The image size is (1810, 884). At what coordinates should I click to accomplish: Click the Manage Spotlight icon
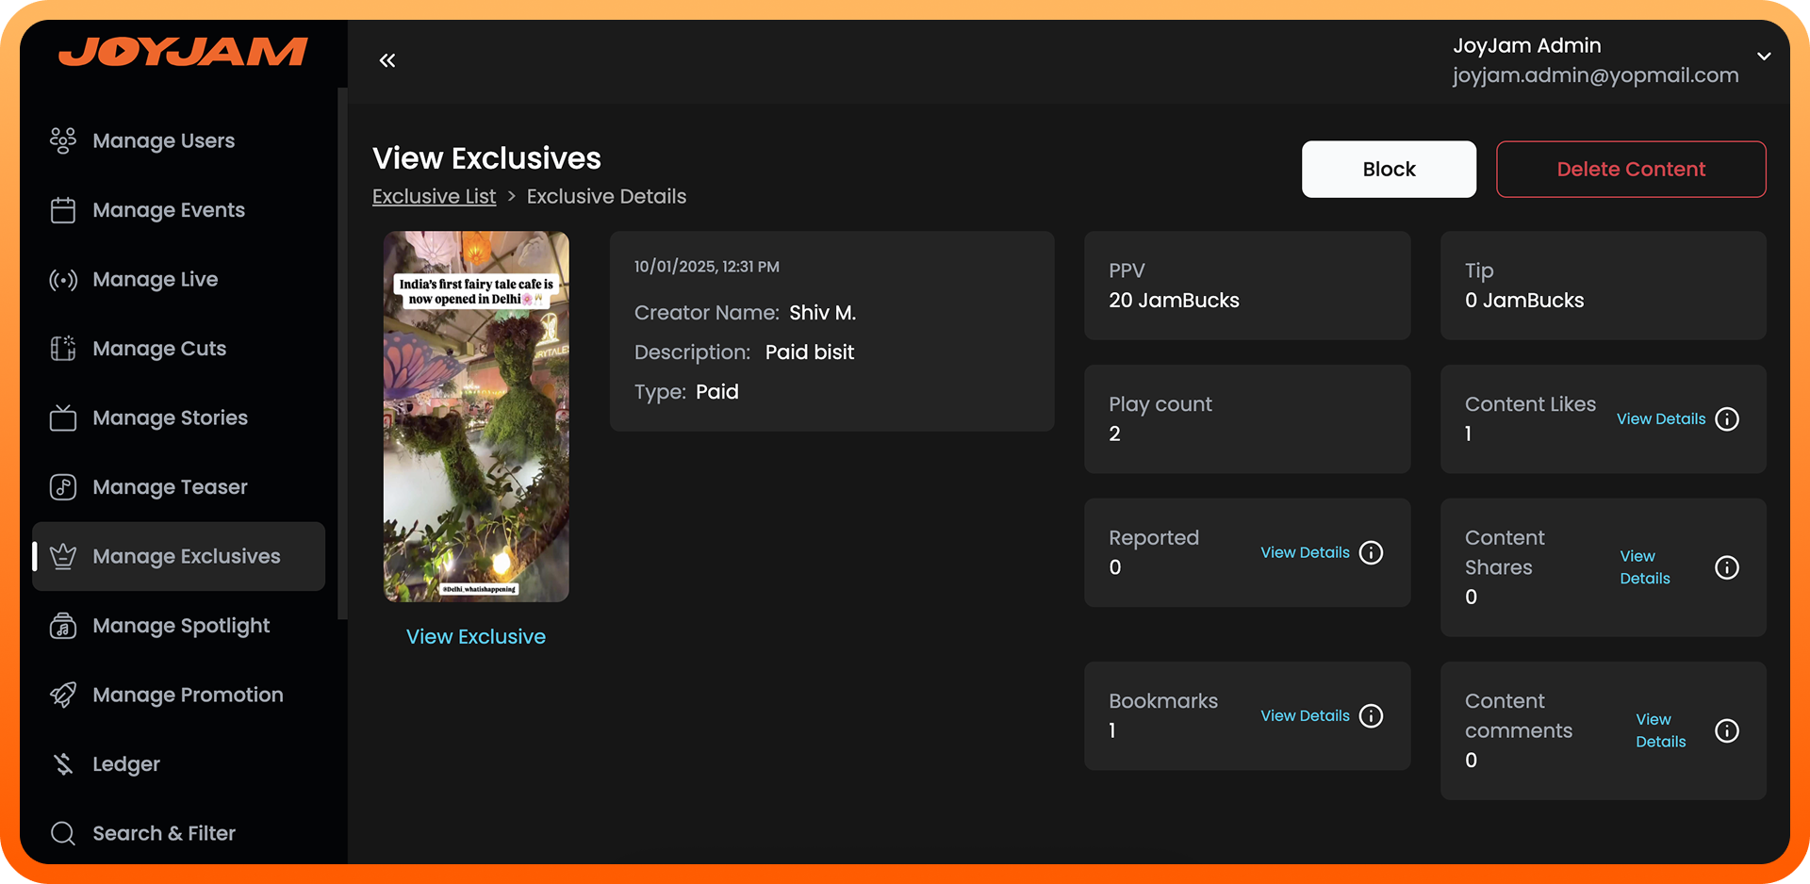(x=63, y=626)
